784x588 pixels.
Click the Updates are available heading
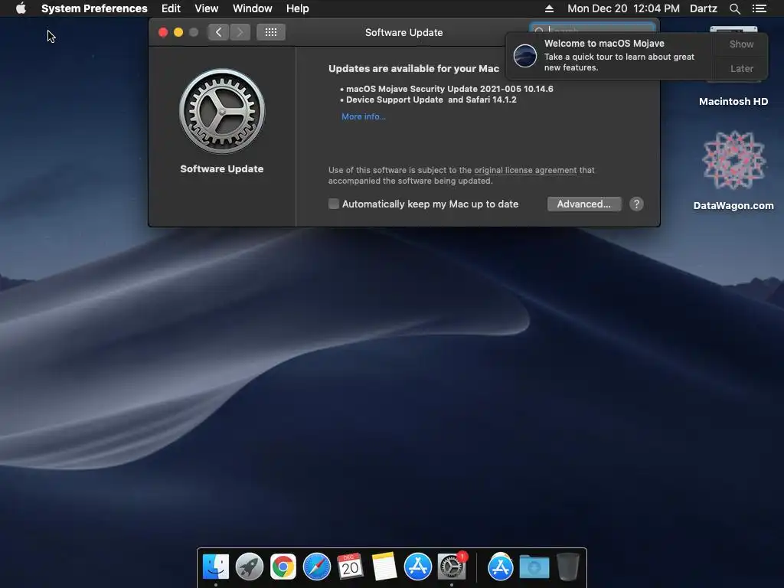tap(413, 68)
